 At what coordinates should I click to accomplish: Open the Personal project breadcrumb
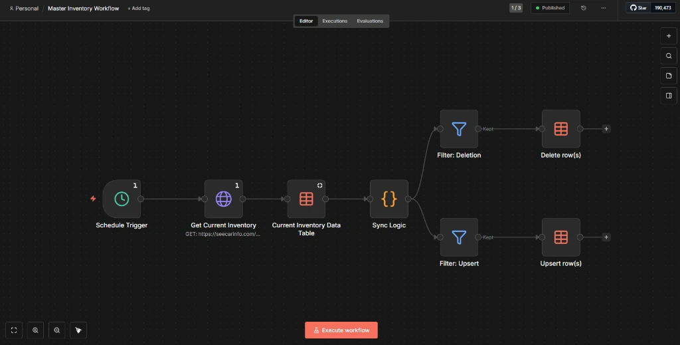point(24,8)
